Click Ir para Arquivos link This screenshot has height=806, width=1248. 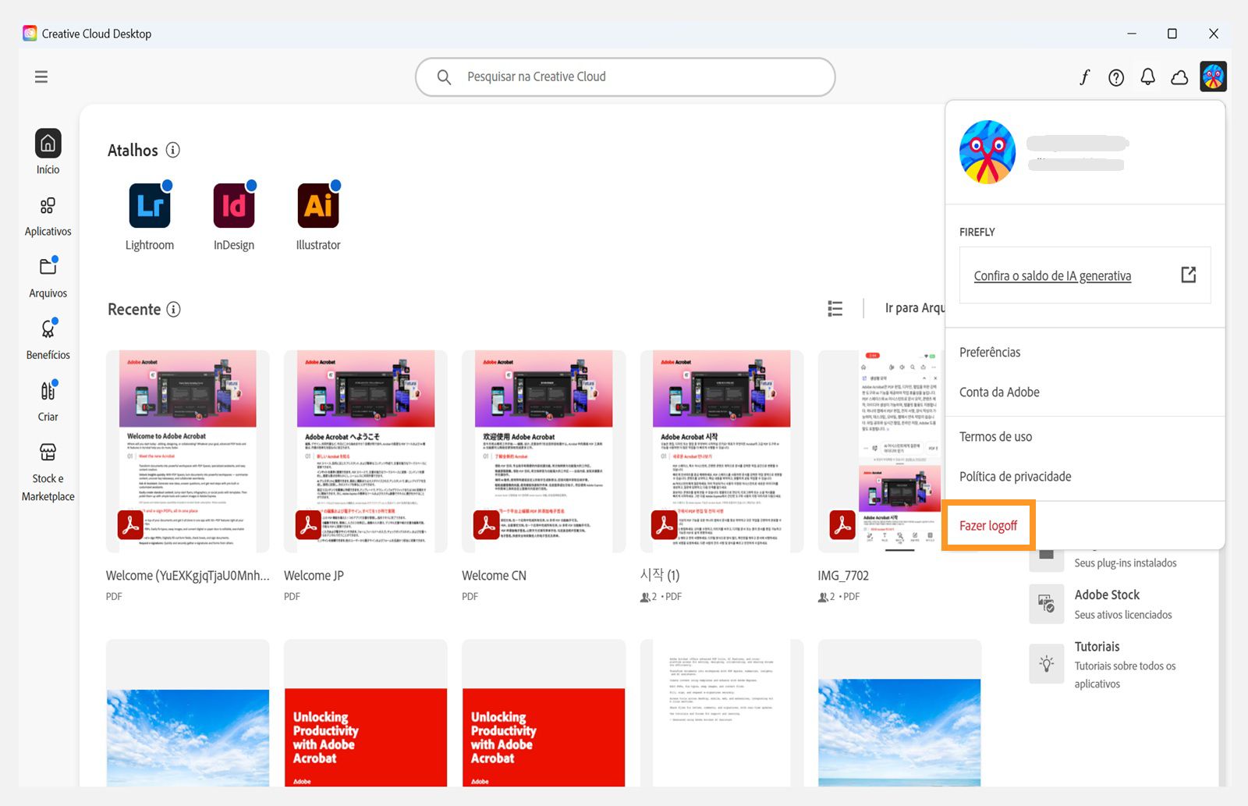click(914, 308)
